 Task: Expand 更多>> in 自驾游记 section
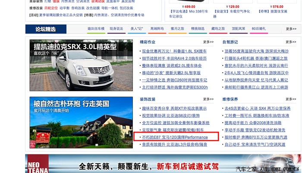[291, 42]
